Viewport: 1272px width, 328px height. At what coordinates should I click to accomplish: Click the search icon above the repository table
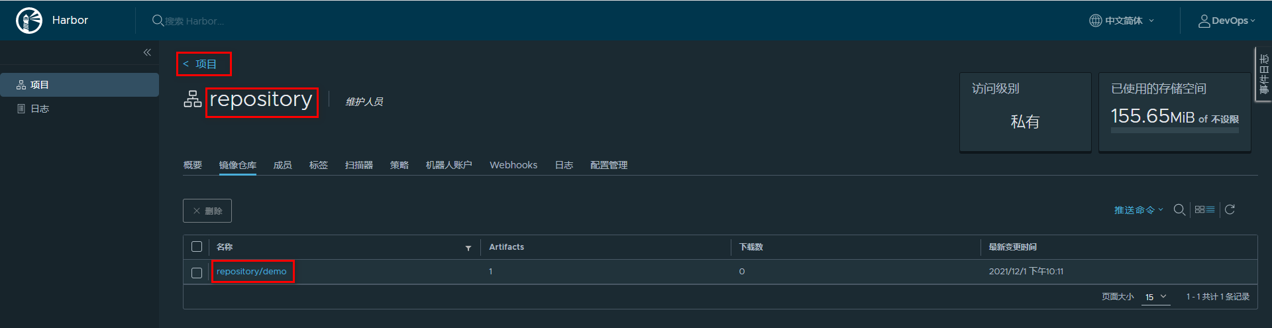click(x=1179, y=210)
